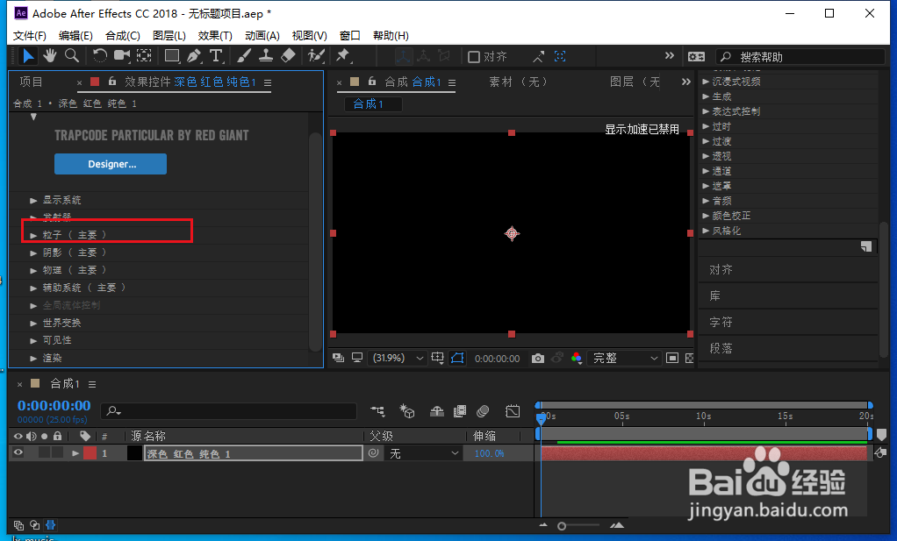The width and height of the screenshot is (897, 541).
Task: Select the Roto Brush tool
Action: 316,56
